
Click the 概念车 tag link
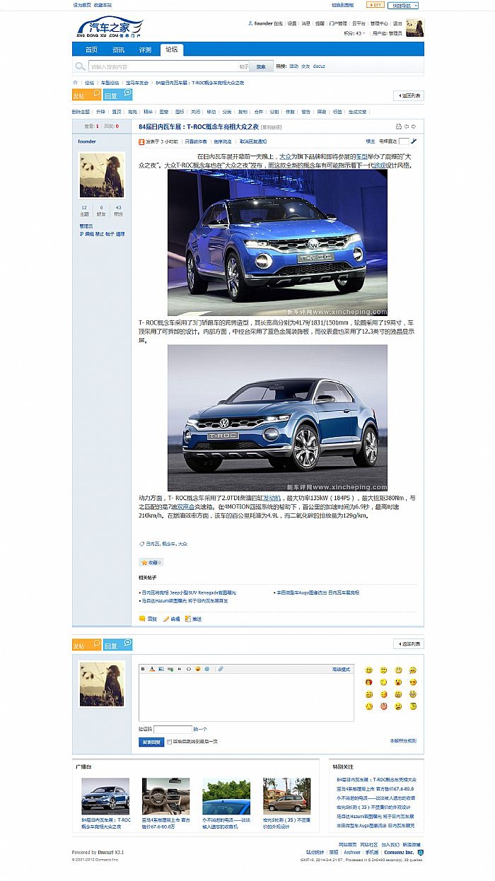click(x=168, y=544)
